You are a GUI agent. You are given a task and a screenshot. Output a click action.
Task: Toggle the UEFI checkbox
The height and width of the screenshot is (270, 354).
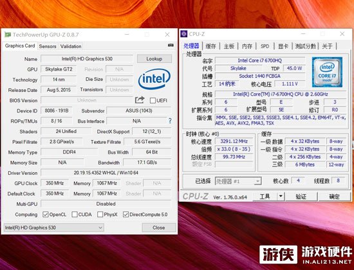pyautogui.click(x=153, y=100)
